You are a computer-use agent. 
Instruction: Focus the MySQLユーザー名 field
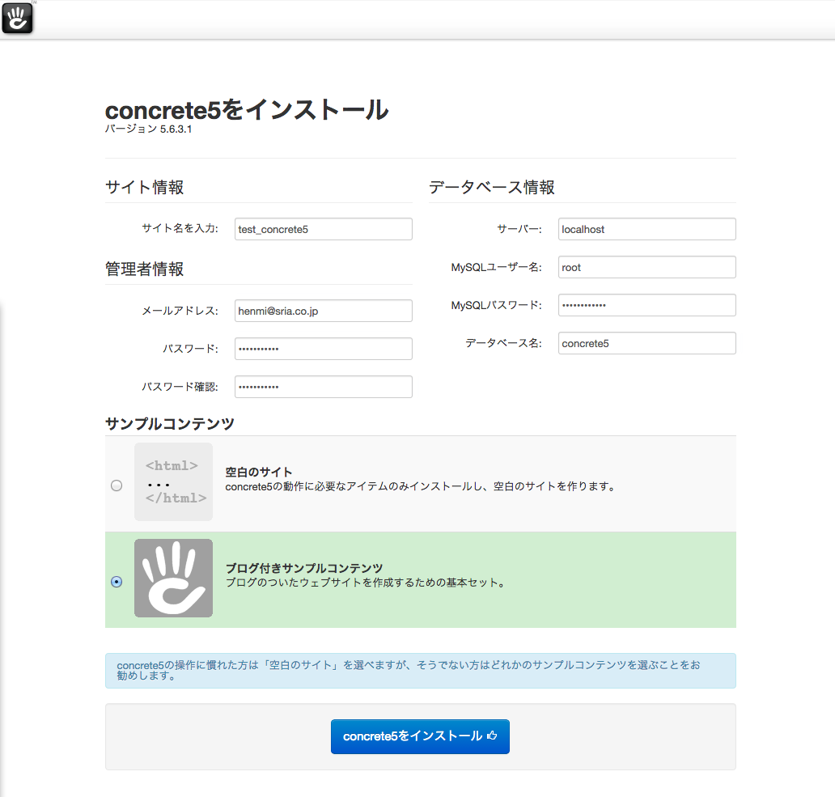[x=647, y=267]
